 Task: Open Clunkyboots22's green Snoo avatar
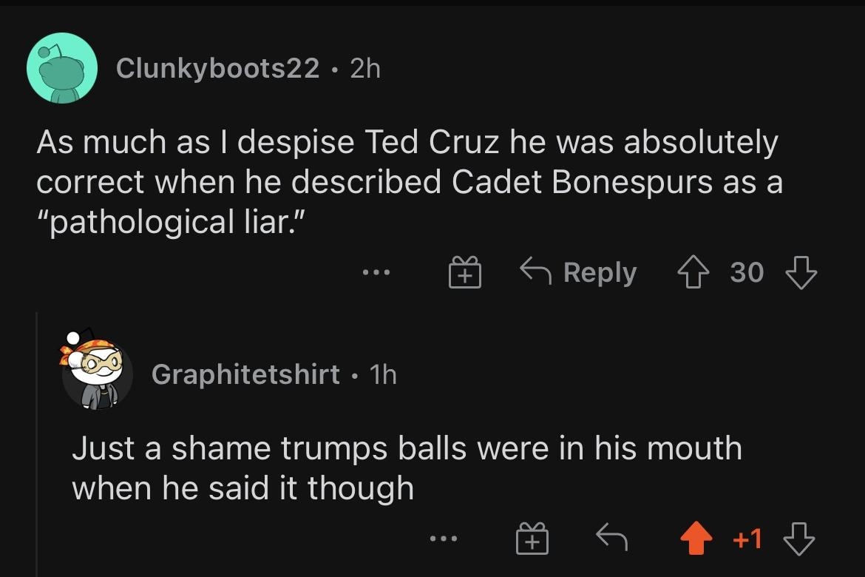pos(62,68)
